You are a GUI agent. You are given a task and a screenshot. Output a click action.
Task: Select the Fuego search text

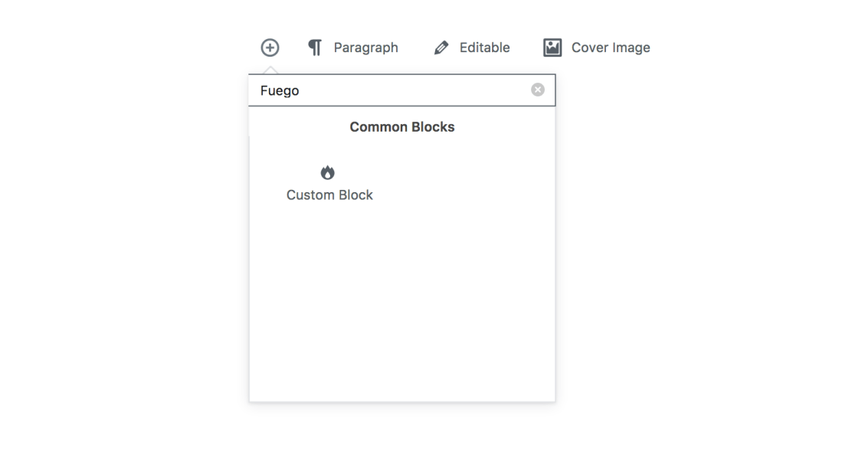coord(280,90)
